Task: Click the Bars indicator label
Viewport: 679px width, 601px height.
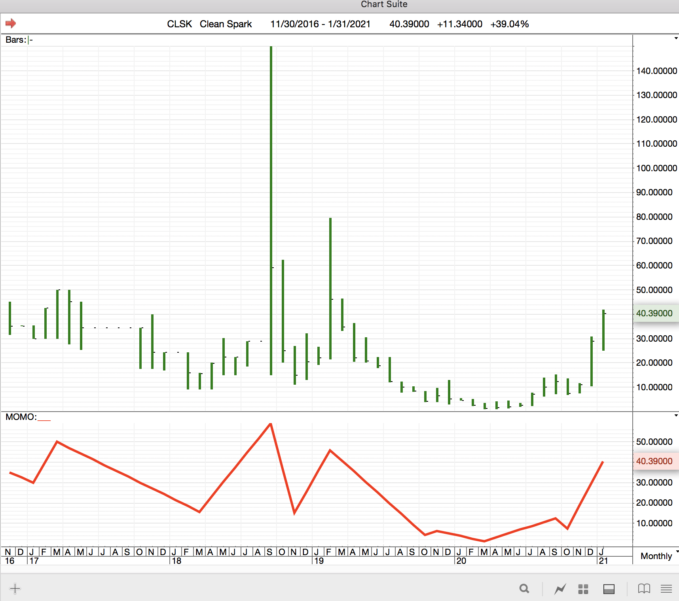Action: click(16, 40)
